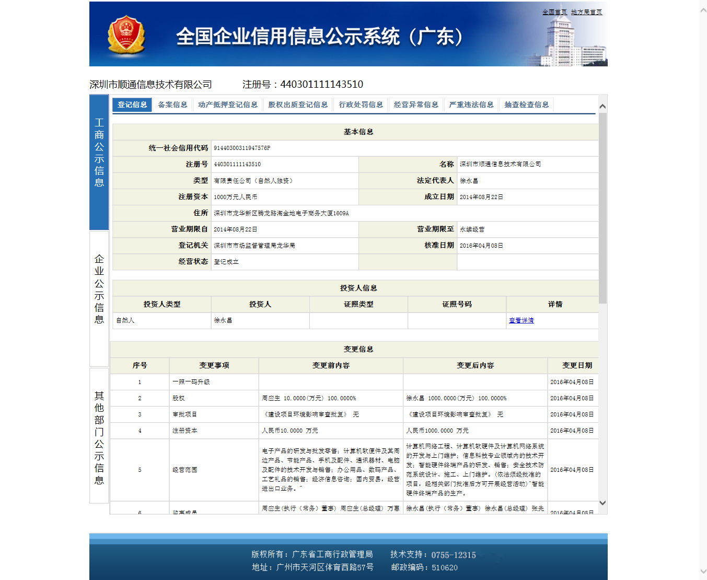Switch to the 备案信息 tab
This screenshot has height=580, width=707.
click(x=172, y=105)
